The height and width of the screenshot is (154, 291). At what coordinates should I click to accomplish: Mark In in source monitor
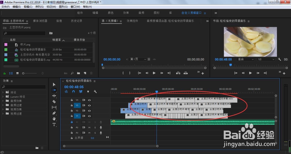pos(123,73)
